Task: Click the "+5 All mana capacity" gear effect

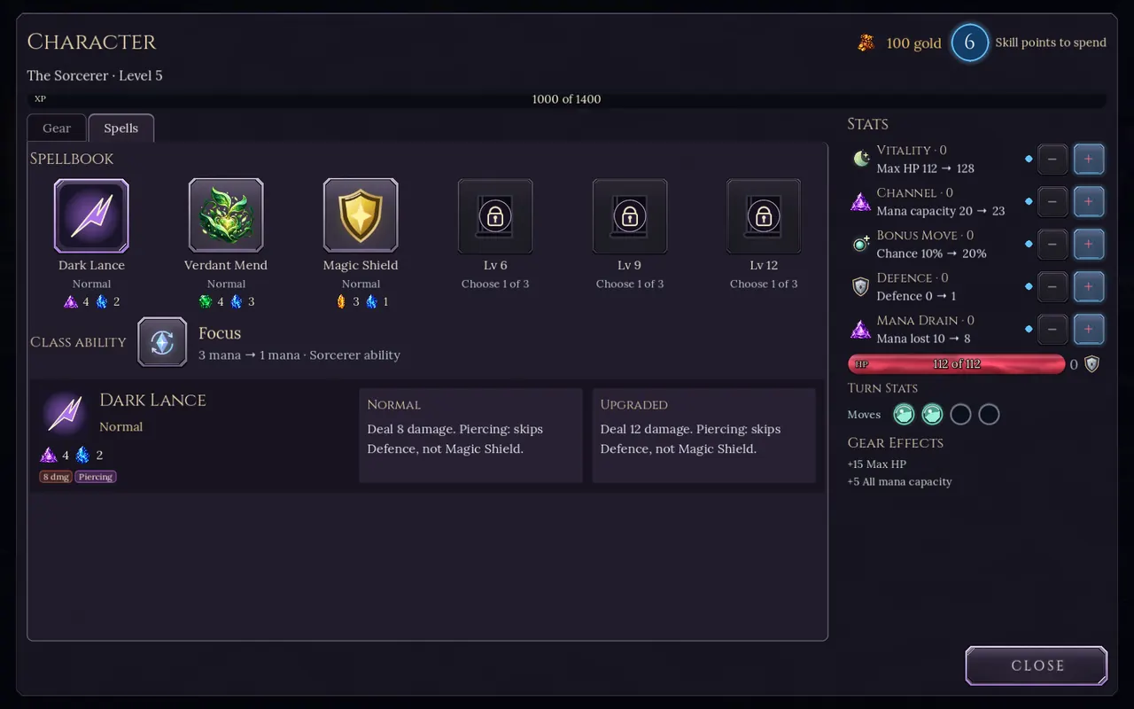Action: 900,482
